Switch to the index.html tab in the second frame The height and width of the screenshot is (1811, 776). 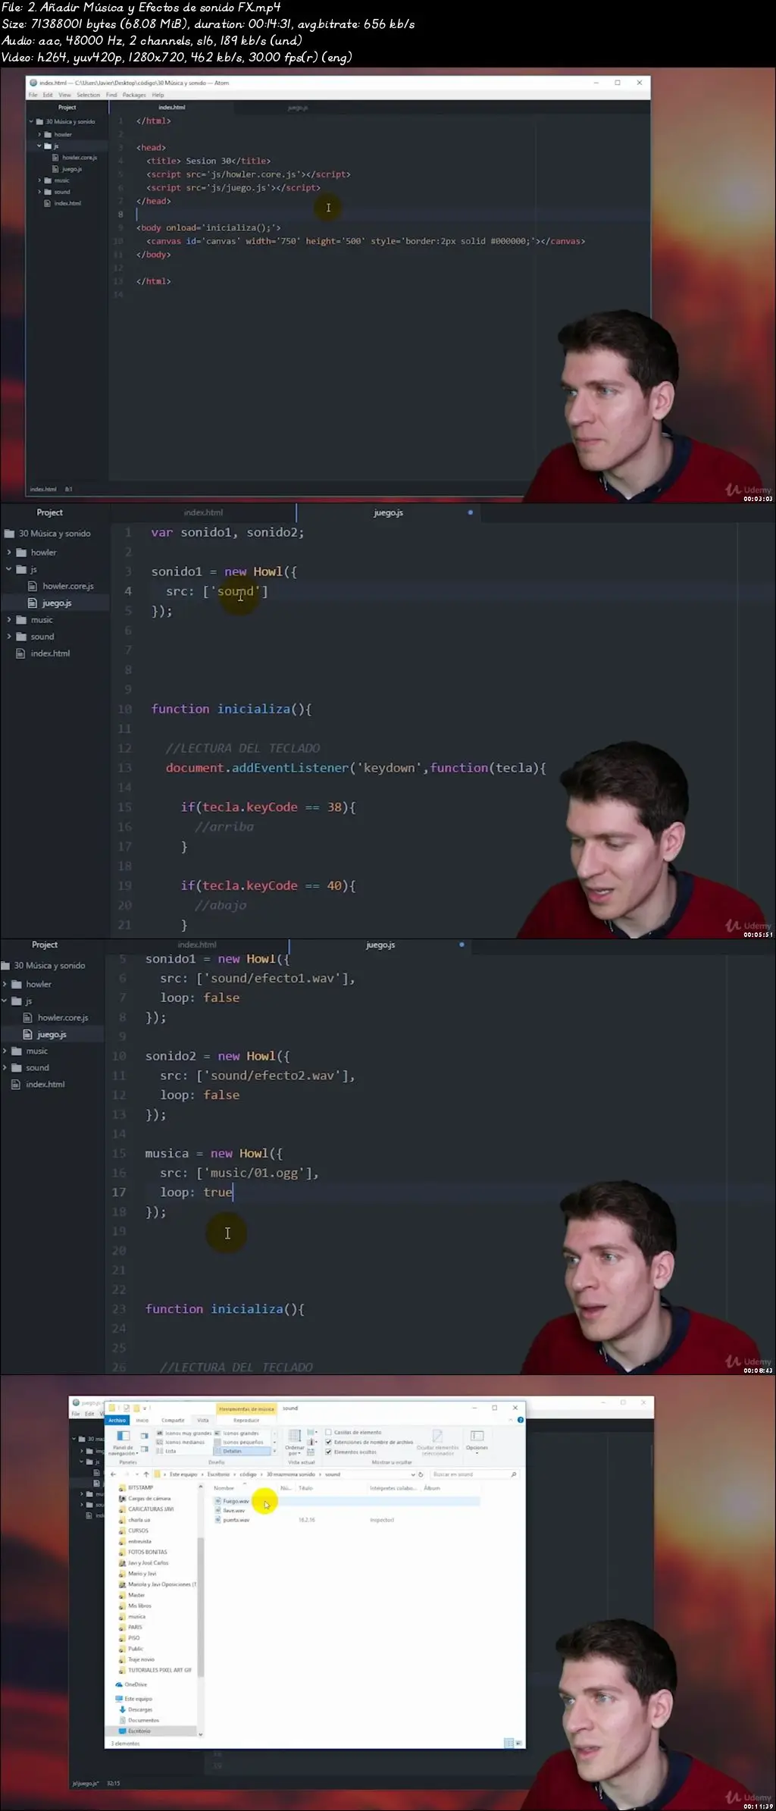click(203, 512)
